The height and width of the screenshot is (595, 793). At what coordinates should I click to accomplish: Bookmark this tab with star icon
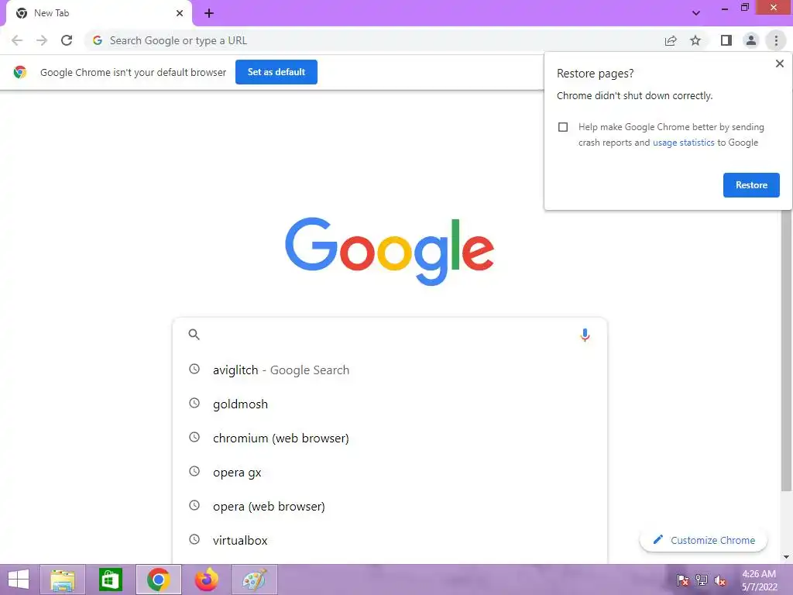click(x=695, y=40)
